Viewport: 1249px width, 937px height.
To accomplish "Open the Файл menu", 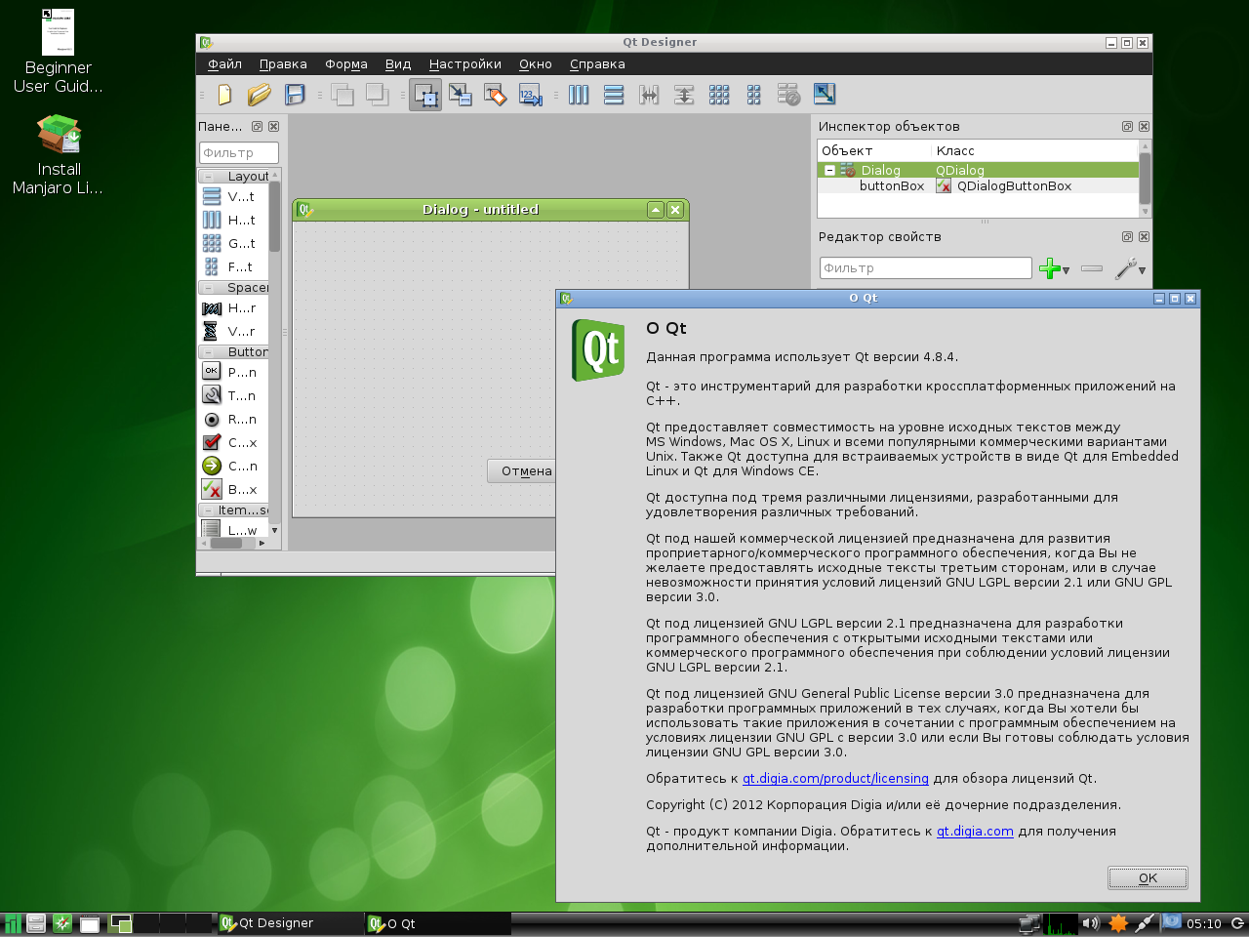I will click(224, 64).
